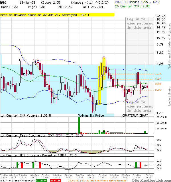Click the 20 Quarter SMA label
171x182 pixels.
point(132,6)
